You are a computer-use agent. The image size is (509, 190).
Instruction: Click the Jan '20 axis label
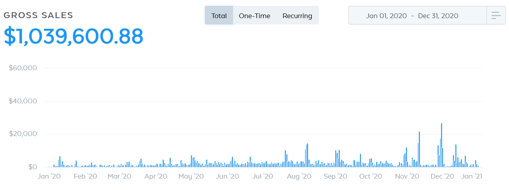[49, 176]
